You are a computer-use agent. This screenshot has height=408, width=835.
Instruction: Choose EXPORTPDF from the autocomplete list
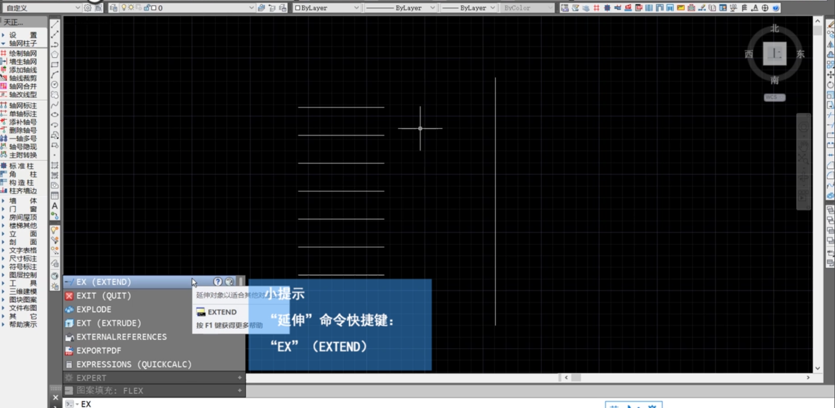[99, 350]
